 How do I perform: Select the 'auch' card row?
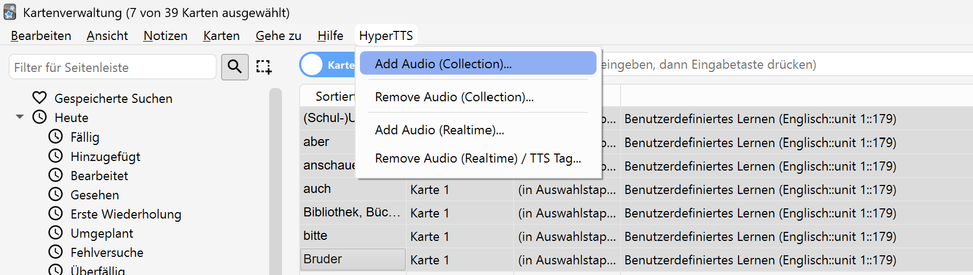pyautogui.click(x=635, y=189)
